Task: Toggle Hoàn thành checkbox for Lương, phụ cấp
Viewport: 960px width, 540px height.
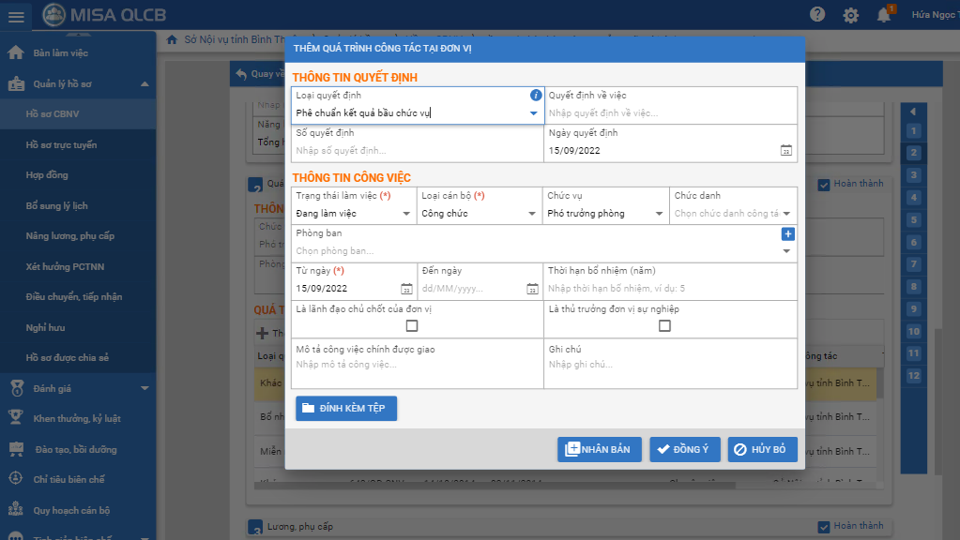Action: click(x=824, y=527)
